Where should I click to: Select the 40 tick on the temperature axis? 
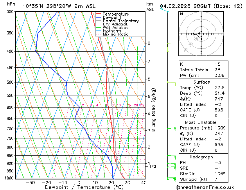click(144, 183)
